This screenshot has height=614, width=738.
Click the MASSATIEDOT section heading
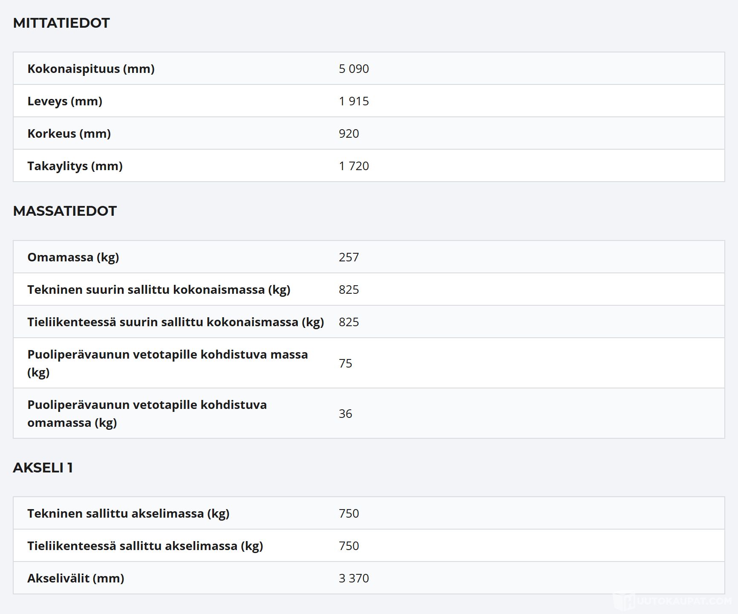[65, 211]
